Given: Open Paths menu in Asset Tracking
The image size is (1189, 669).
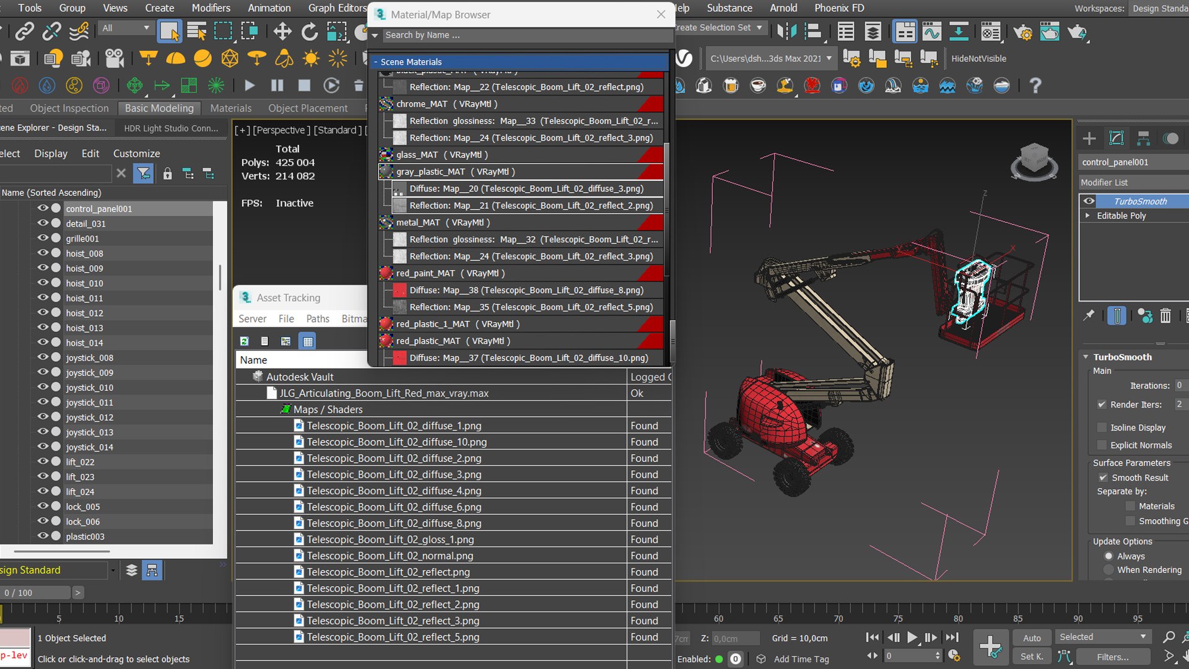Looking at the screenshot, I should (x=318, y=318).
